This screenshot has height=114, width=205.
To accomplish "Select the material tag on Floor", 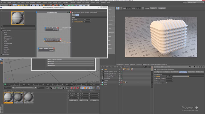I will 126,82.
